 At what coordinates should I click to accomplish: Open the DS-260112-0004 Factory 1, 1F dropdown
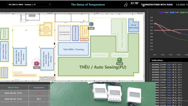29,4
